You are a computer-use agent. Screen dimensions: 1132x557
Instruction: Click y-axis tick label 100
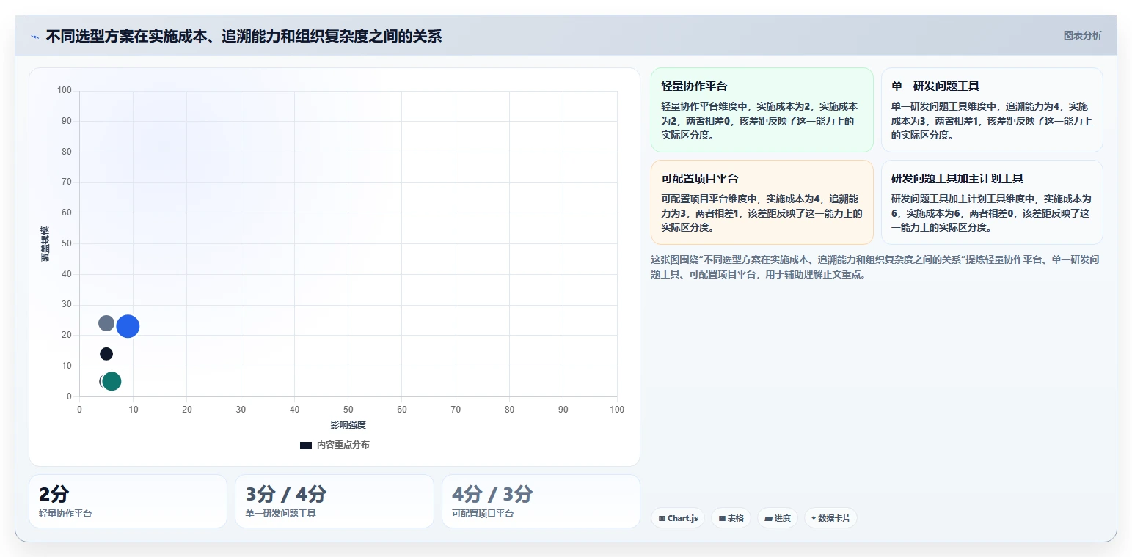[65, 91]
